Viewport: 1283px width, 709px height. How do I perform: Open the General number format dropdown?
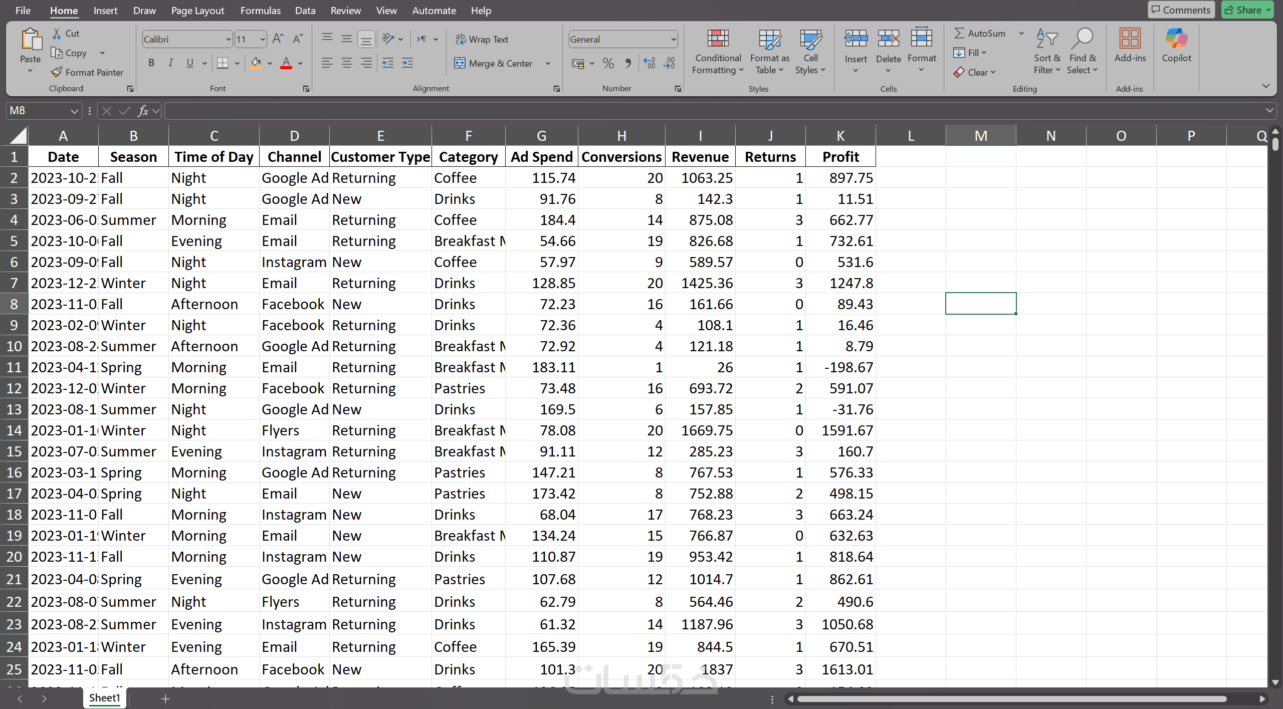[673, 39]
